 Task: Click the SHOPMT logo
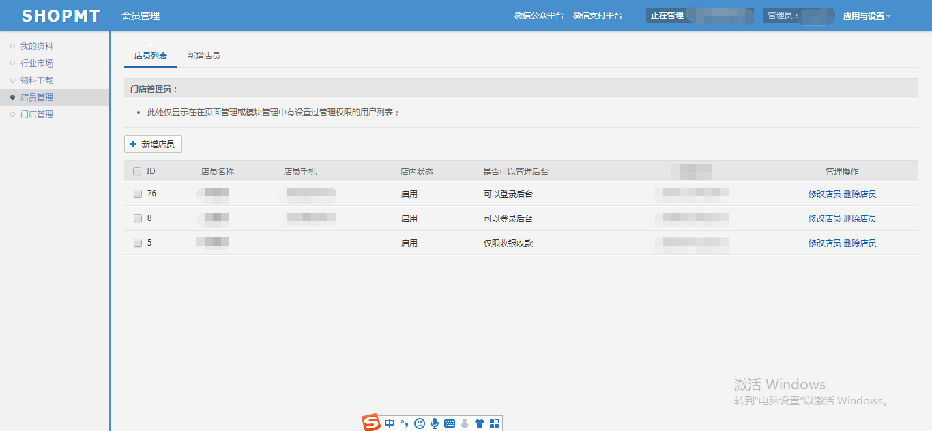(61, 16)
